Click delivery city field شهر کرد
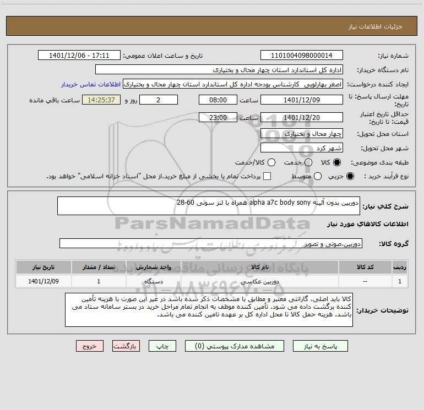 coord(302,147)
